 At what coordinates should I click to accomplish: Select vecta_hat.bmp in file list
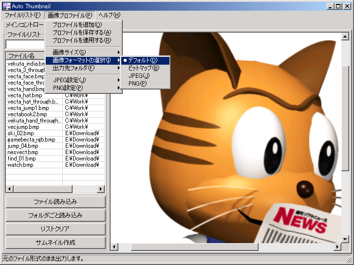pyautogui.click(x=56, y=95)
